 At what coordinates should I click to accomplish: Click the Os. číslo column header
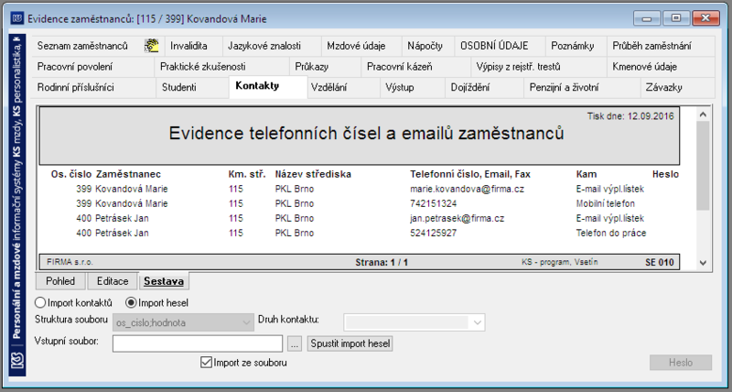coord(71,174)
